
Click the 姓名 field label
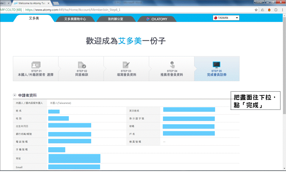pos(18,111)
